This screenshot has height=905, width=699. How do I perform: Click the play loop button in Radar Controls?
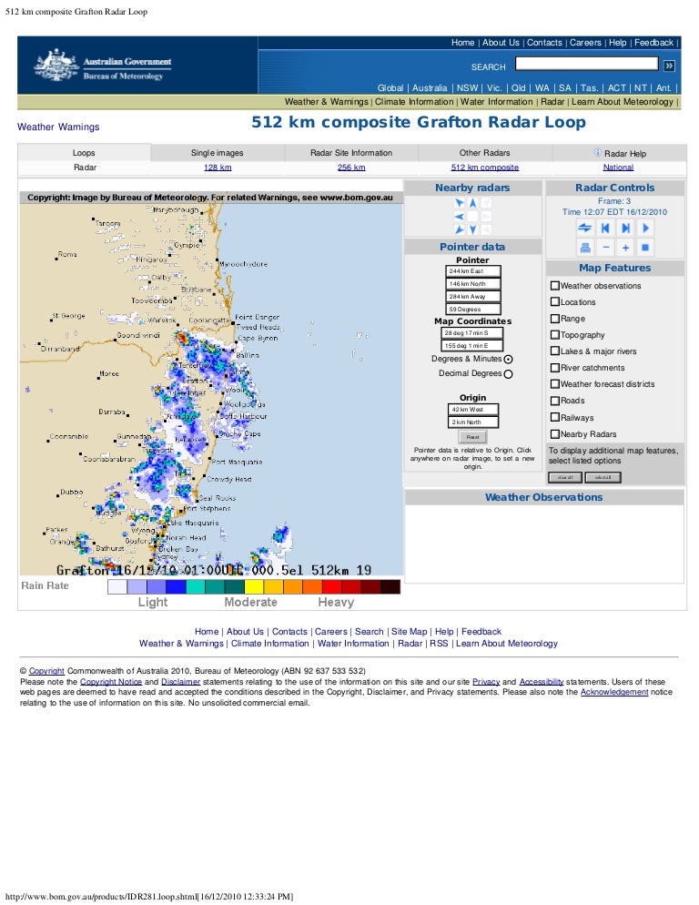click(645, 228)
